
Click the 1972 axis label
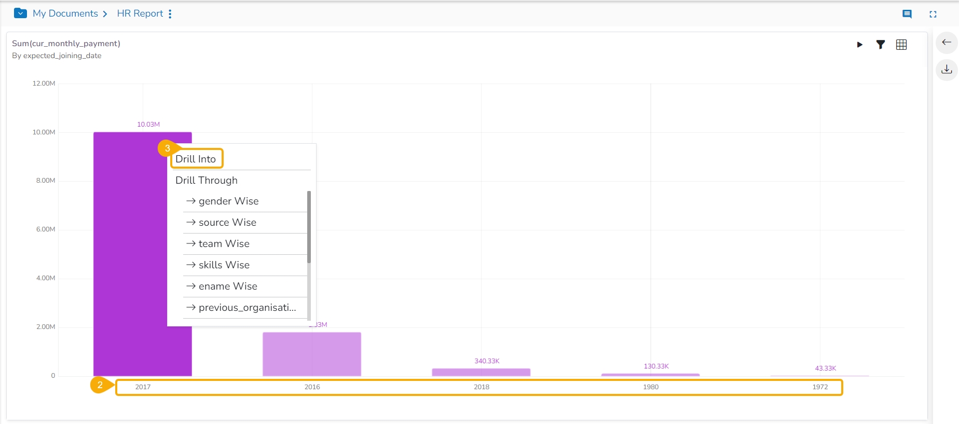coord(820,387)
